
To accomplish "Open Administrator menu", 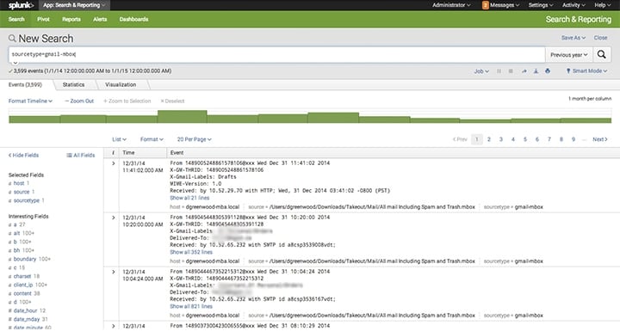I will (x=451, y=5).
